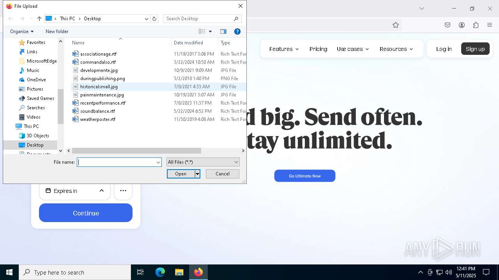
Task: Cancel the File Upload dialog
Action: (223, 174)
